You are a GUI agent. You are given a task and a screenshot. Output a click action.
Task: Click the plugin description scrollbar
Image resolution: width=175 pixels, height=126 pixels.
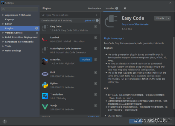point(174,73)
